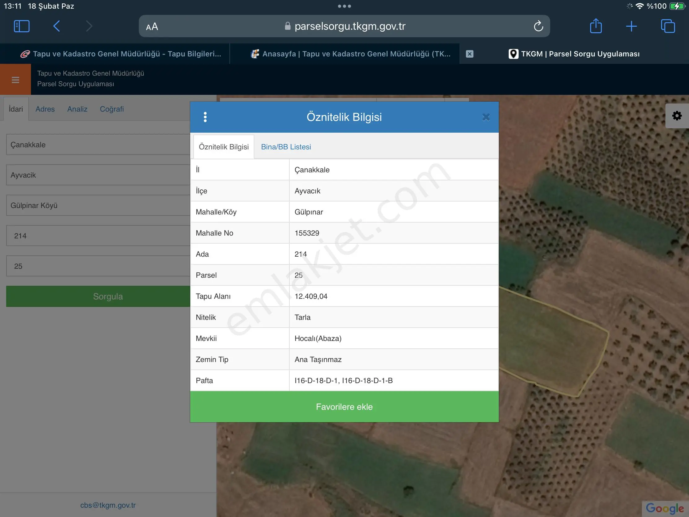Viewport: 689px width, 517px height.
Task: Select Nitelik value Tarla
Action: click(302, 317)
